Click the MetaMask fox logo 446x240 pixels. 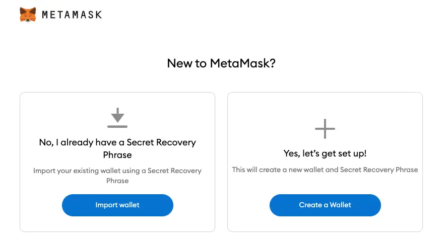pos(28,15)
